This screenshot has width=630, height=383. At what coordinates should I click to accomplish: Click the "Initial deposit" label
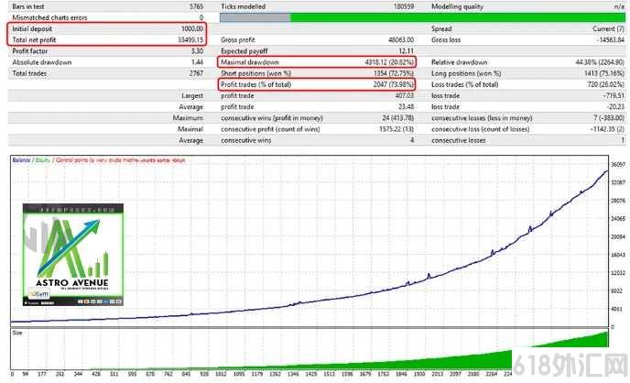coord(32,29)
